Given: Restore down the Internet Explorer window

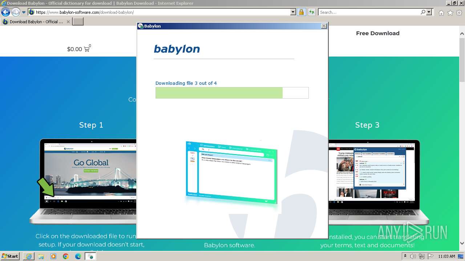Looking at the screenshot, I should (455, 3).
